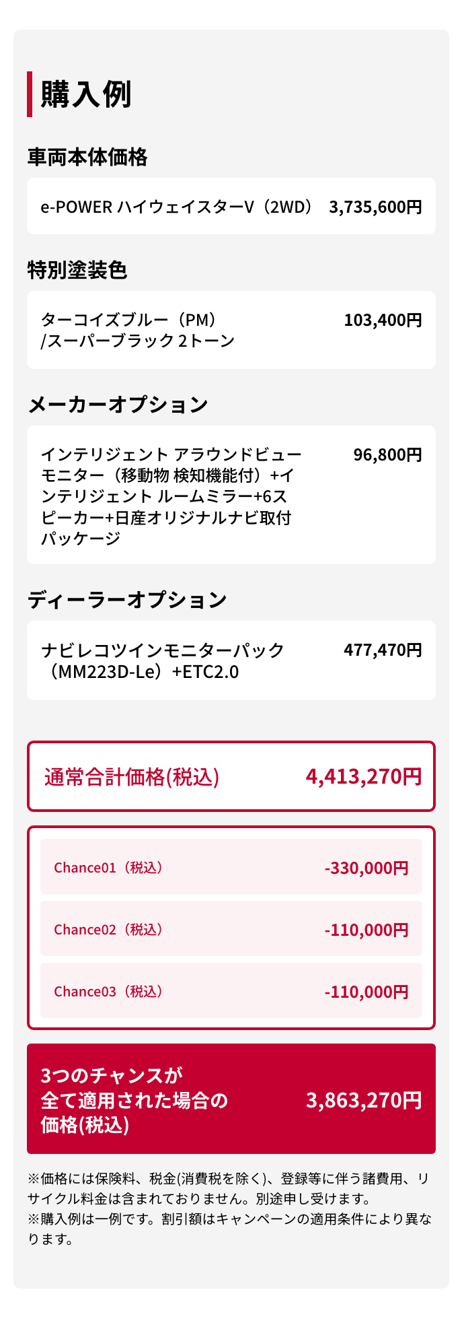Viewport: 464px width, 1329px height.
Task: Click the 3,735,600円 vehicle price
Action: (x=375, y=207)
